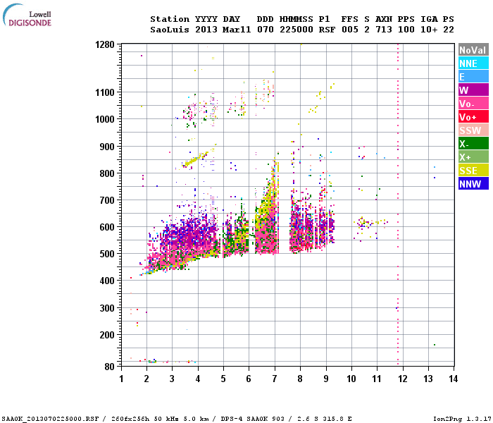Click the Station header label

tap(170, 19)
